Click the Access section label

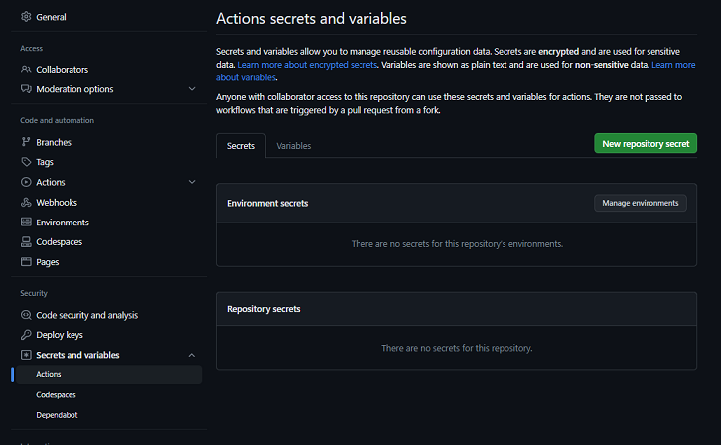pyautogui.click(x=31, y=48)
